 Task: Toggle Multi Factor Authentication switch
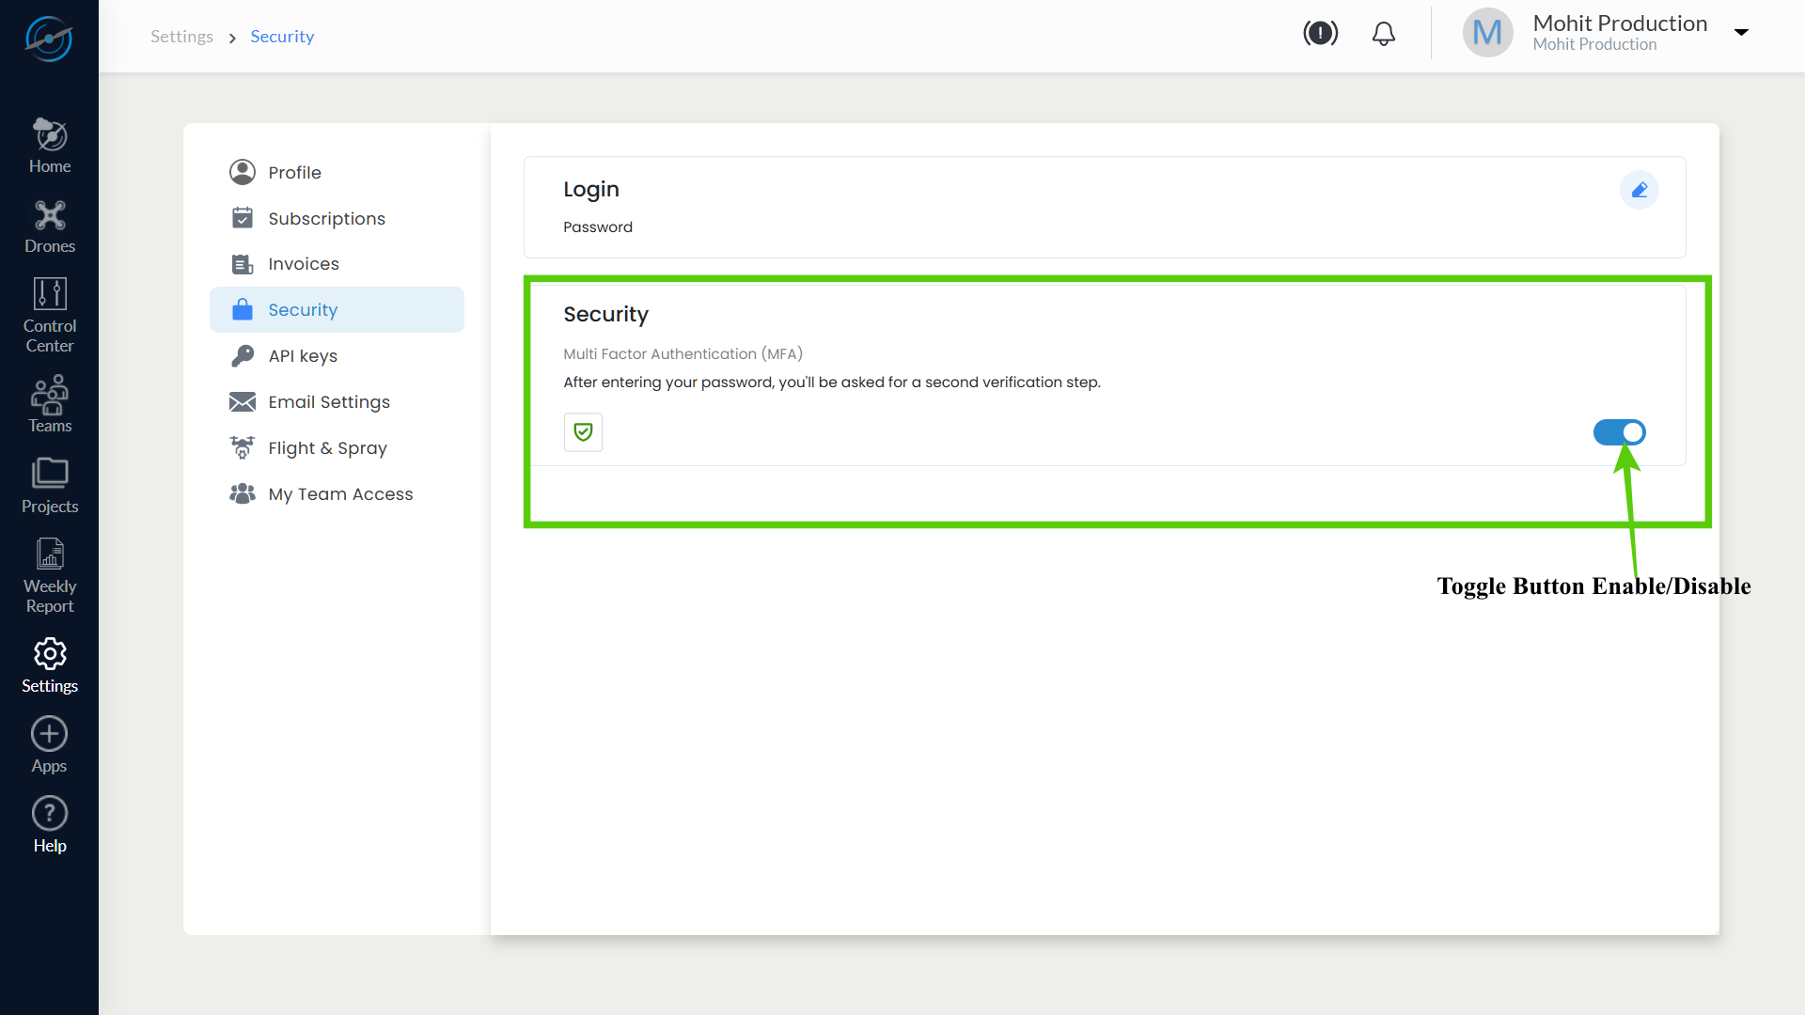[1619, 432]
